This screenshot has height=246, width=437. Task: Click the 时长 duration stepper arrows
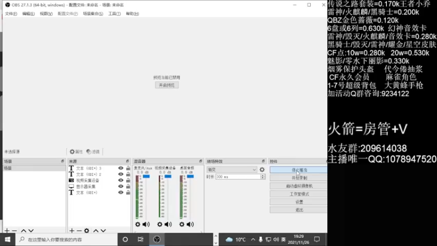(x=263, y=177)
